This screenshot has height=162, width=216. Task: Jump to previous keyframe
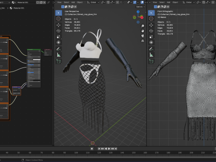click(103, 148)
